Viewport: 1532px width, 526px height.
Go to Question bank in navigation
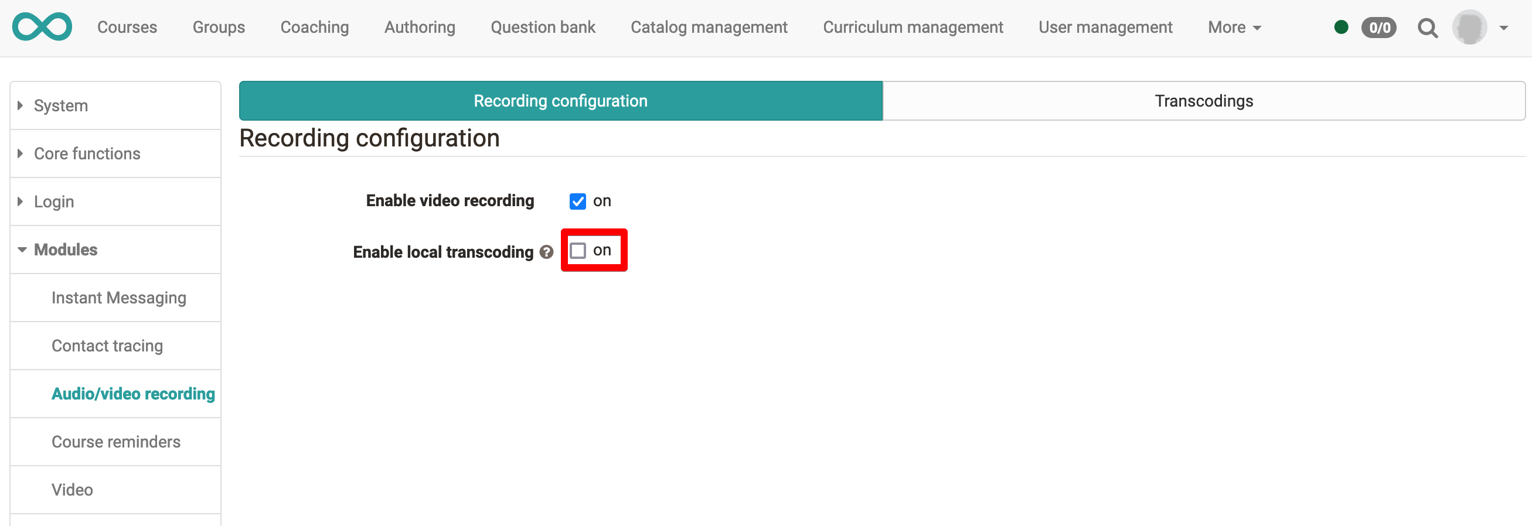[x=542, y=28]
